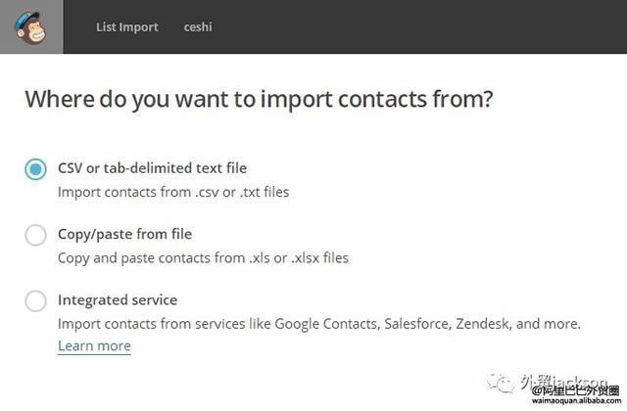Select the CSV or tab-delimited radio button
The width and height of the screenshot is (627, 411).
[35, 168]
